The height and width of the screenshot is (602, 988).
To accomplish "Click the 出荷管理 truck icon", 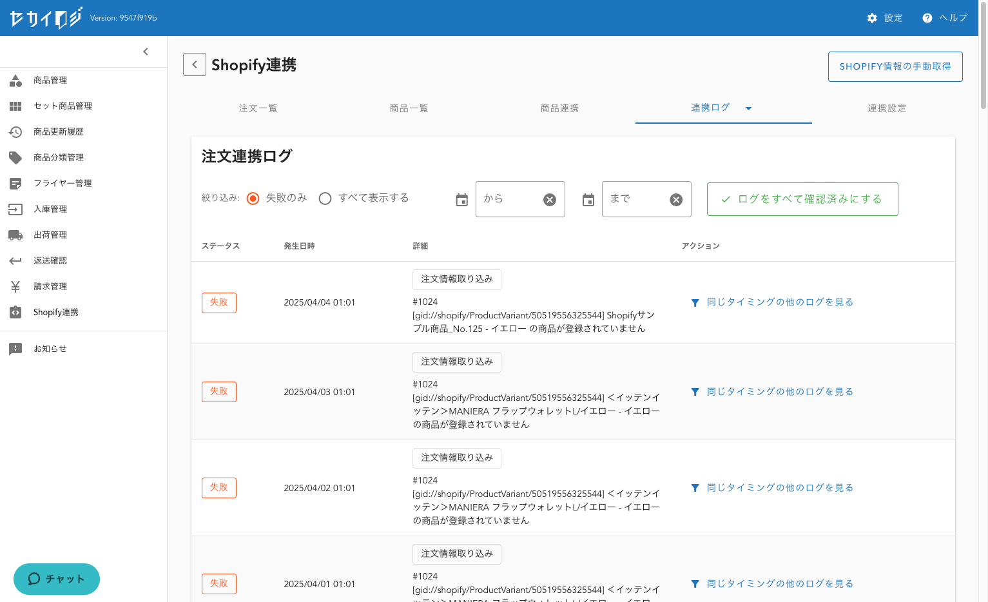I will click(x=15, y=235).
